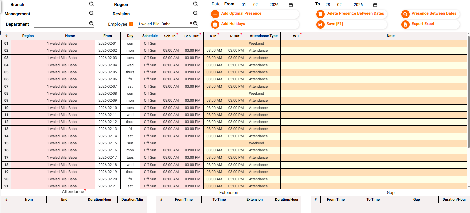
Task: Open the From date calendar picker
Action: click(291, 5)
